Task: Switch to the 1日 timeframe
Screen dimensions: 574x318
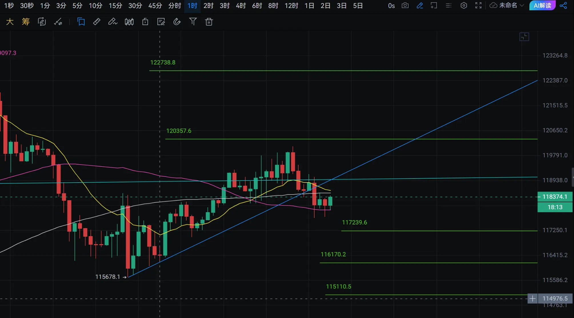Action: (x=309, y=6)
